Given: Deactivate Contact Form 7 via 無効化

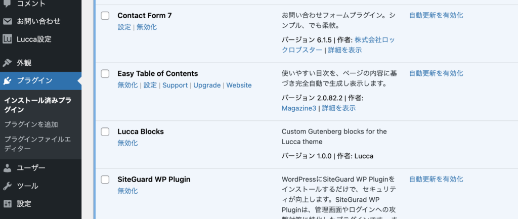Looking at the screenshot, I should coord(147,27).
